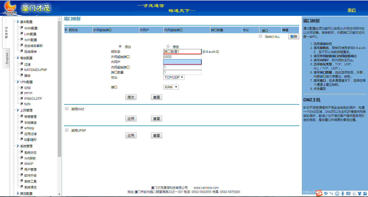The width and height of the screenshot is (368, 197).
Task: Open 软件升级 in the sidebar
Action: pos(30,175)
